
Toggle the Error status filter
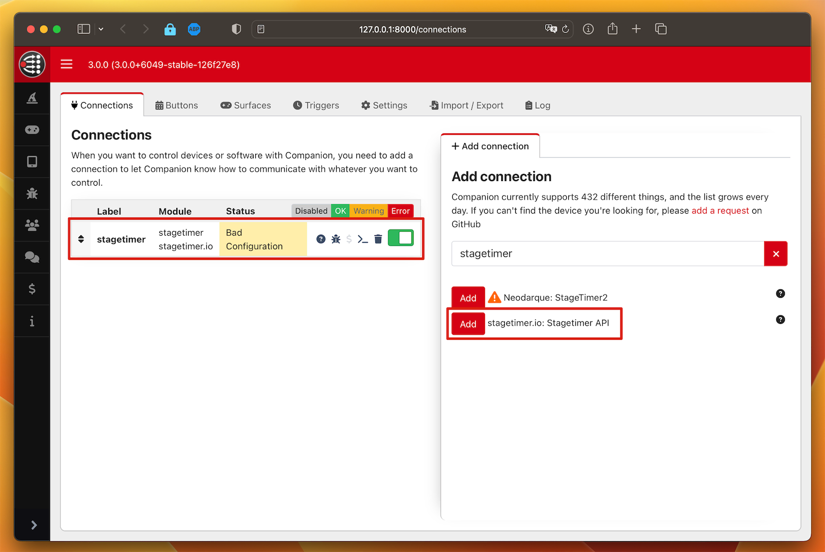tap(400, 211)
